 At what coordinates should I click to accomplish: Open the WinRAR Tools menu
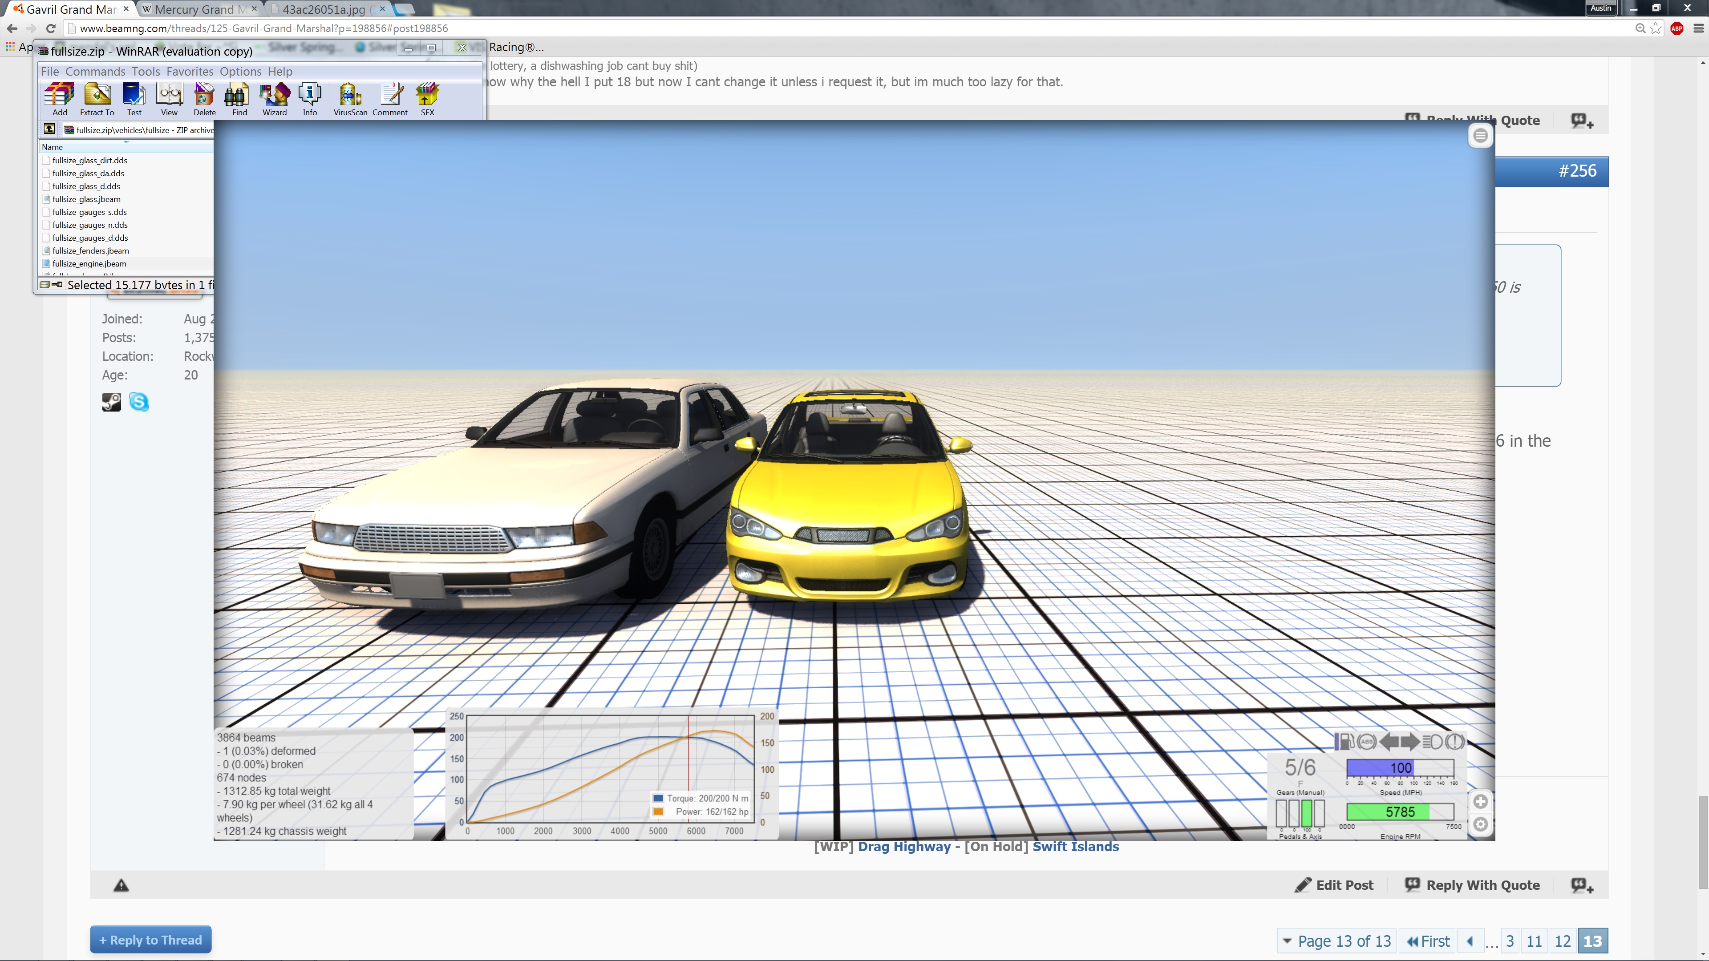tap(145, 72)
